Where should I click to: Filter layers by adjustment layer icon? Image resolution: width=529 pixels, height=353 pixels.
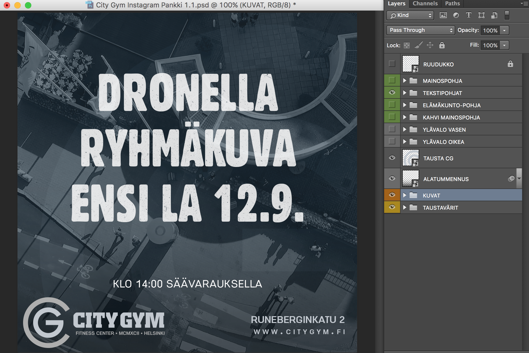click(x=456, y=15)
